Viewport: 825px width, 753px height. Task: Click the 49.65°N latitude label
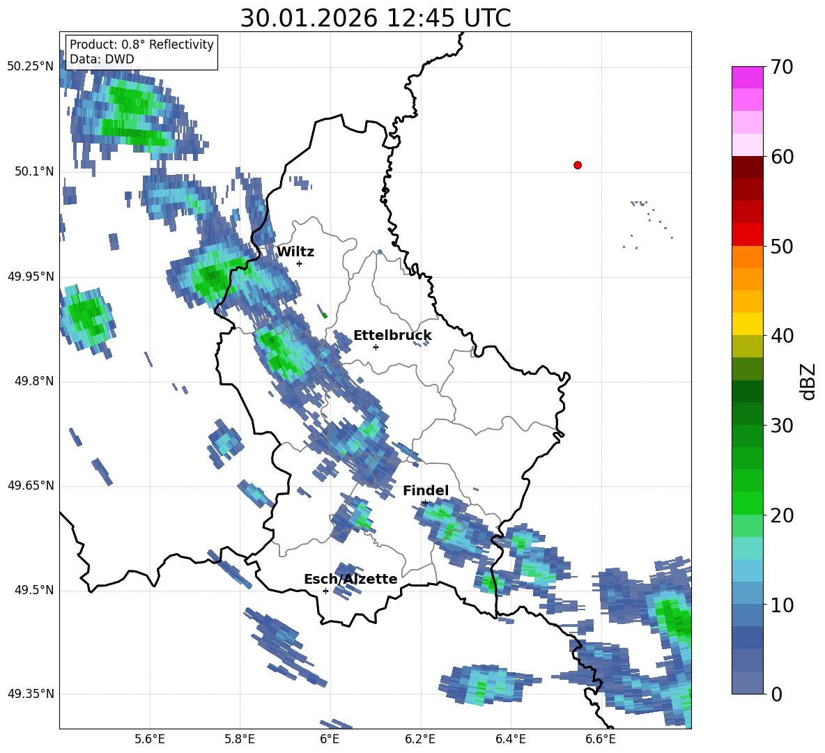pos(31,486)
